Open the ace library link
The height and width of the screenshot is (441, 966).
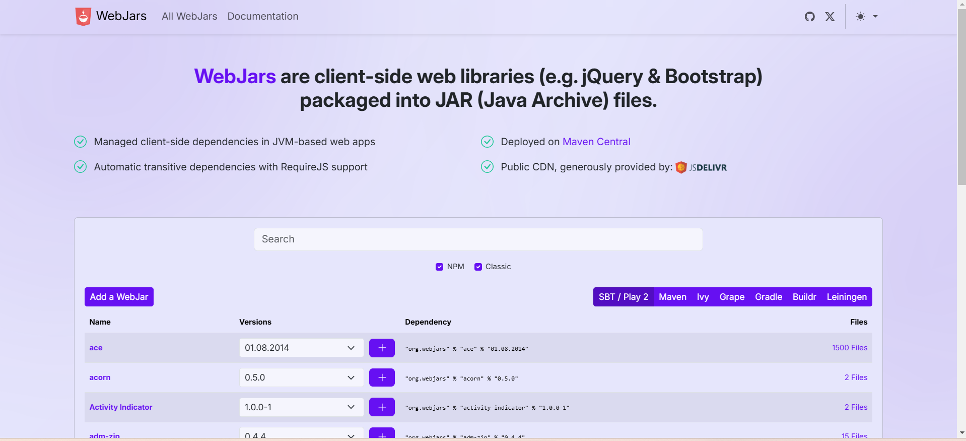tap(96, 348)
